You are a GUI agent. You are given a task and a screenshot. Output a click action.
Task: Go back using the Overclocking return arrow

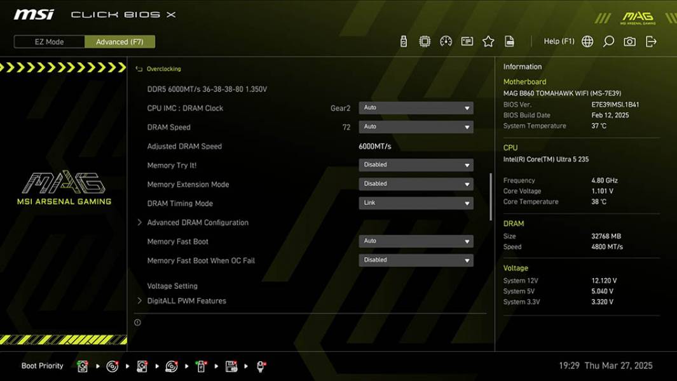[x=139, y=69]
